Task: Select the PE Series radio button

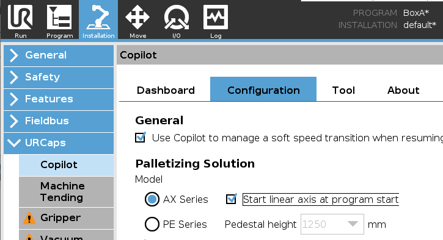Action: (x=152, y=224)
